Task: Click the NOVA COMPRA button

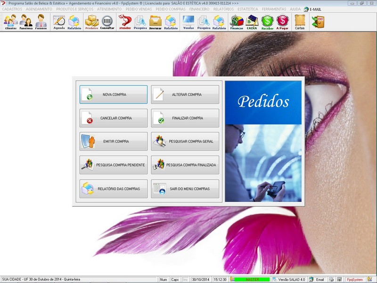Action: [x=114, y=95]
